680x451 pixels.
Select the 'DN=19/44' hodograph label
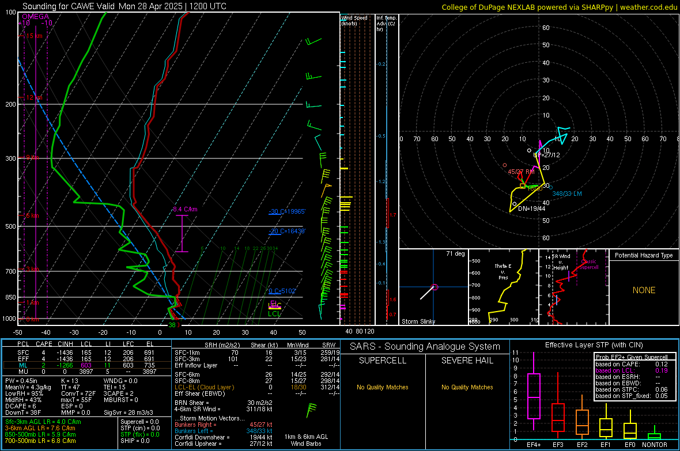pyautogui.click(x=532, y=209)
